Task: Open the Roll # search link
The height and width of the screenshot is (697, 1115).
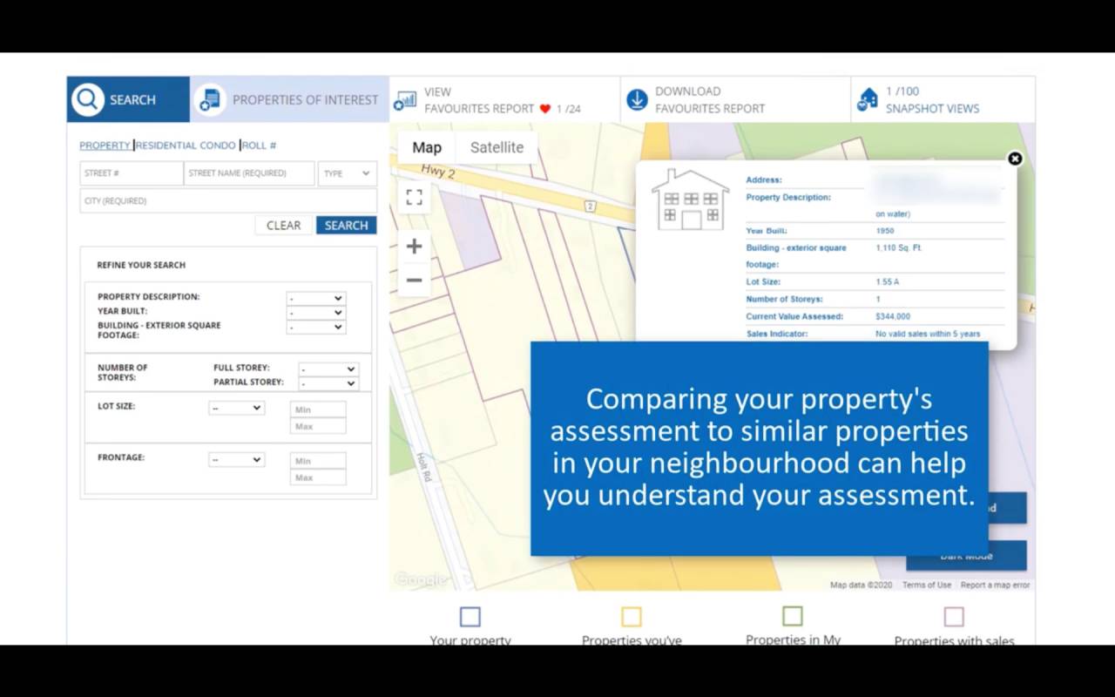Action: (x=260, y=145)
